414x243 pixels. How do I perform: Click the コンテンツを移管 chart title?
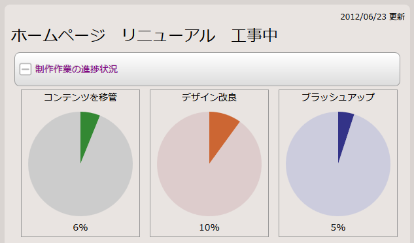[x=80, y=97]
